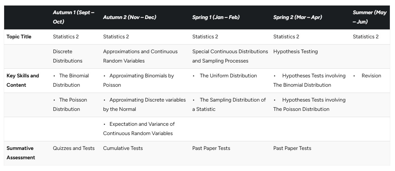Click Expectation and Variance of Continuous Random Variables
The width and height of the screenshot is (395, 171).
139,129
